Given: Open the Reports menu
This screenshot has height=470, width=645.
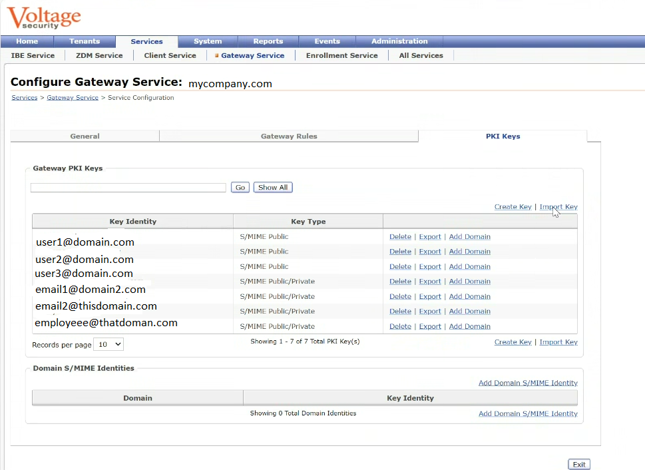Looking at the screenshot, I should 268,41.
